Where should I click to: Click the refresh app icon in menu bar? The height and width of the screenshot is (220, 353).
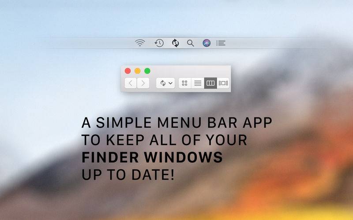click(175, 43)
